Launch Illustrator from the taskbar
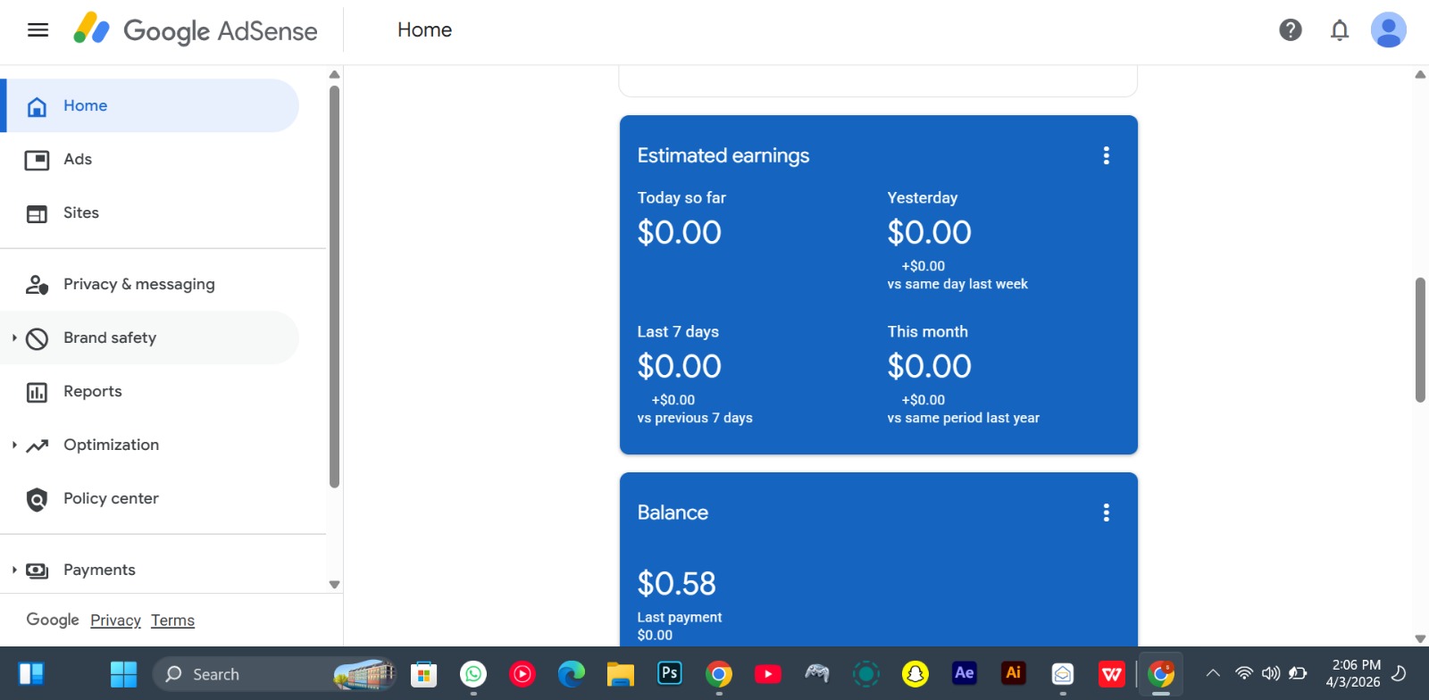The image size is (1429, 700). (x=1014, y=673)
